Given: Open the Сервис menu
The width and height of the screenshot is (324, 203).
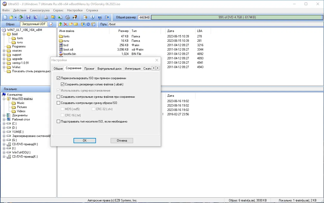Looking at the screenshot, I should pos(58,10).
